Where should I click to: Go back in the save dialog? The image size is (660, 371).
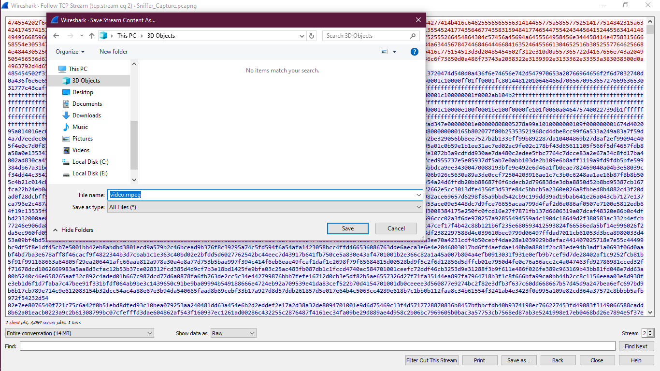coord(56,36)
